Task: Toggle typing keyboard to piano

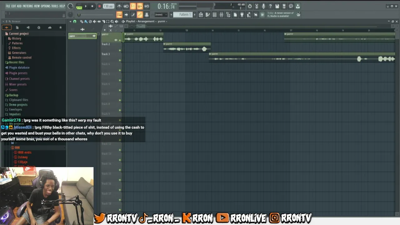Action: coord(119,15)
